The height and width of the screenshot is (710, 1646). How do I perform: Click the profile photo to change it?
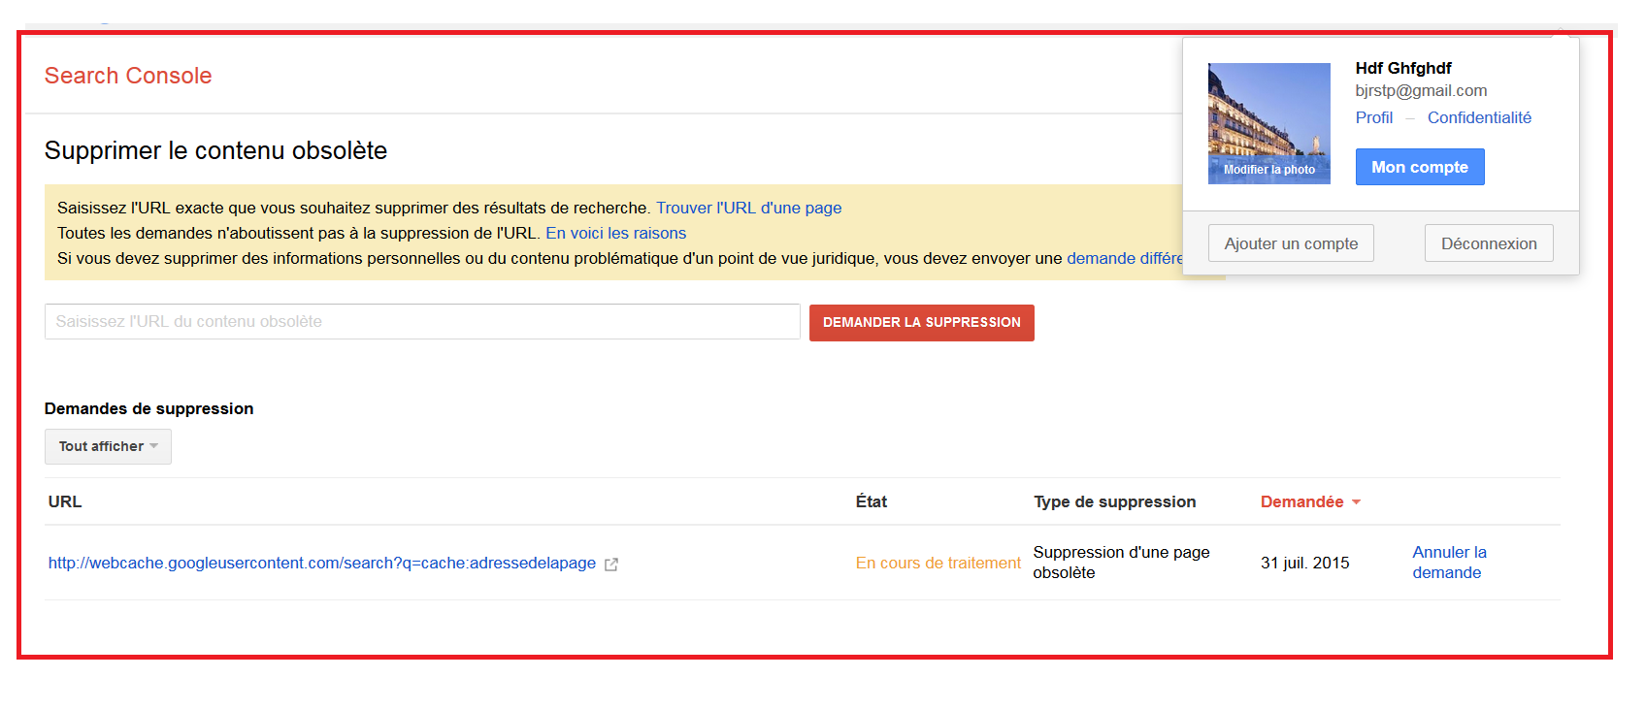click(x=1268, y=123)
